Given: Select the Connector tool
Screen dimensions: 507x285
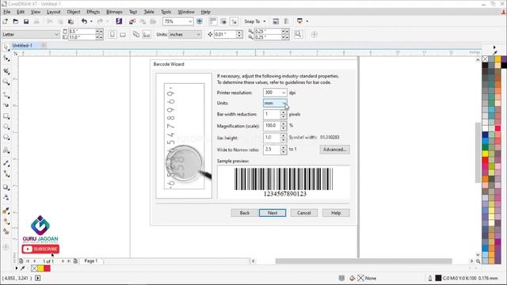Looking at the screenshot, I should [6, 174].
